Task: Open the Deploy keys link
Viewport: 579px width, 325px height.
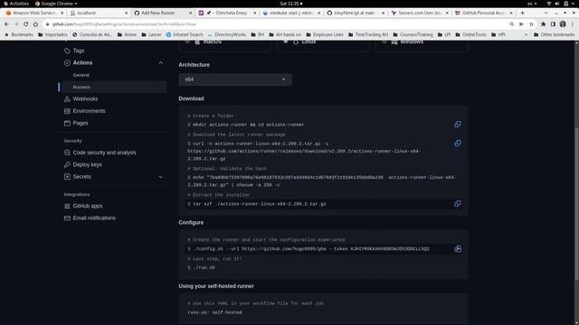Action: tap(87, 164)
